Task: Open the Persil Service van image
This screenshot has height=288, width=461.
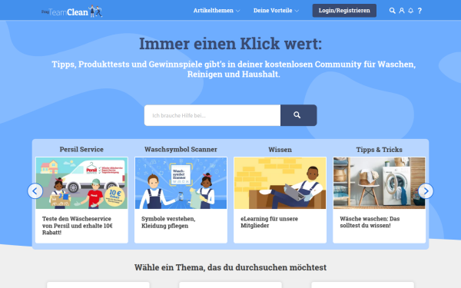Action: pyautogui.click(x=81, y=183)
